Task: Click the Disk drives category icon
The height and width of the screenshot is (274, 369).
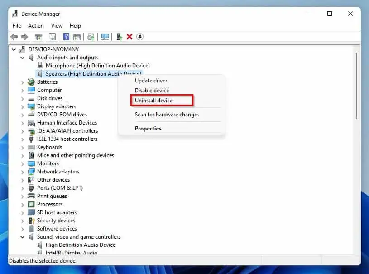Action: (x=31, y=99)
